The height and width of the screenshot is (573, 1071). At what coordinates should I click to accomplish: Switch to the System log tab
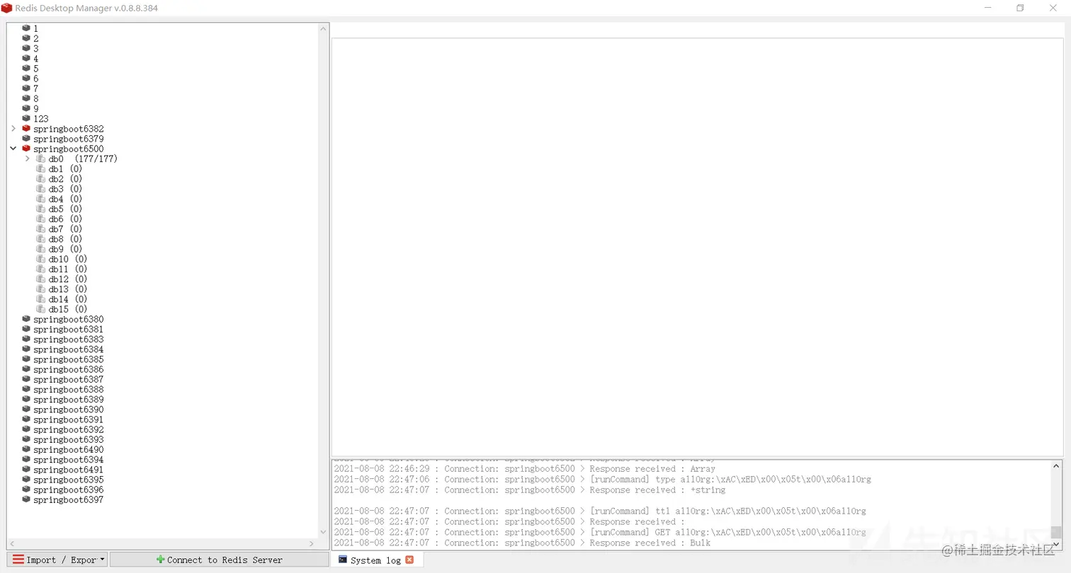click(x=375, y=560)
